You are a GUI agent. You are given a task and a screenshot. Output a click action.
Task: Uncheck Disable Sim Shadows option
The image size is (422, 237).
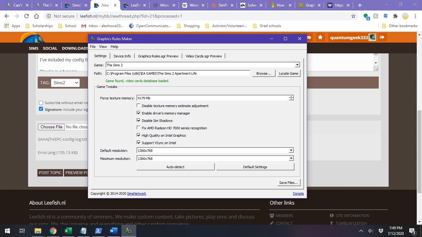tap(139, 121)
